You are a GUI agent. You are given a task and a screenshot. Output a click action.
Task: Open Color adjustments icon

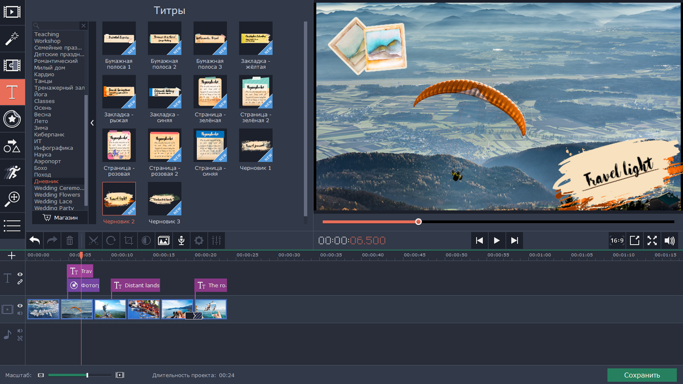tap(146, 241)
